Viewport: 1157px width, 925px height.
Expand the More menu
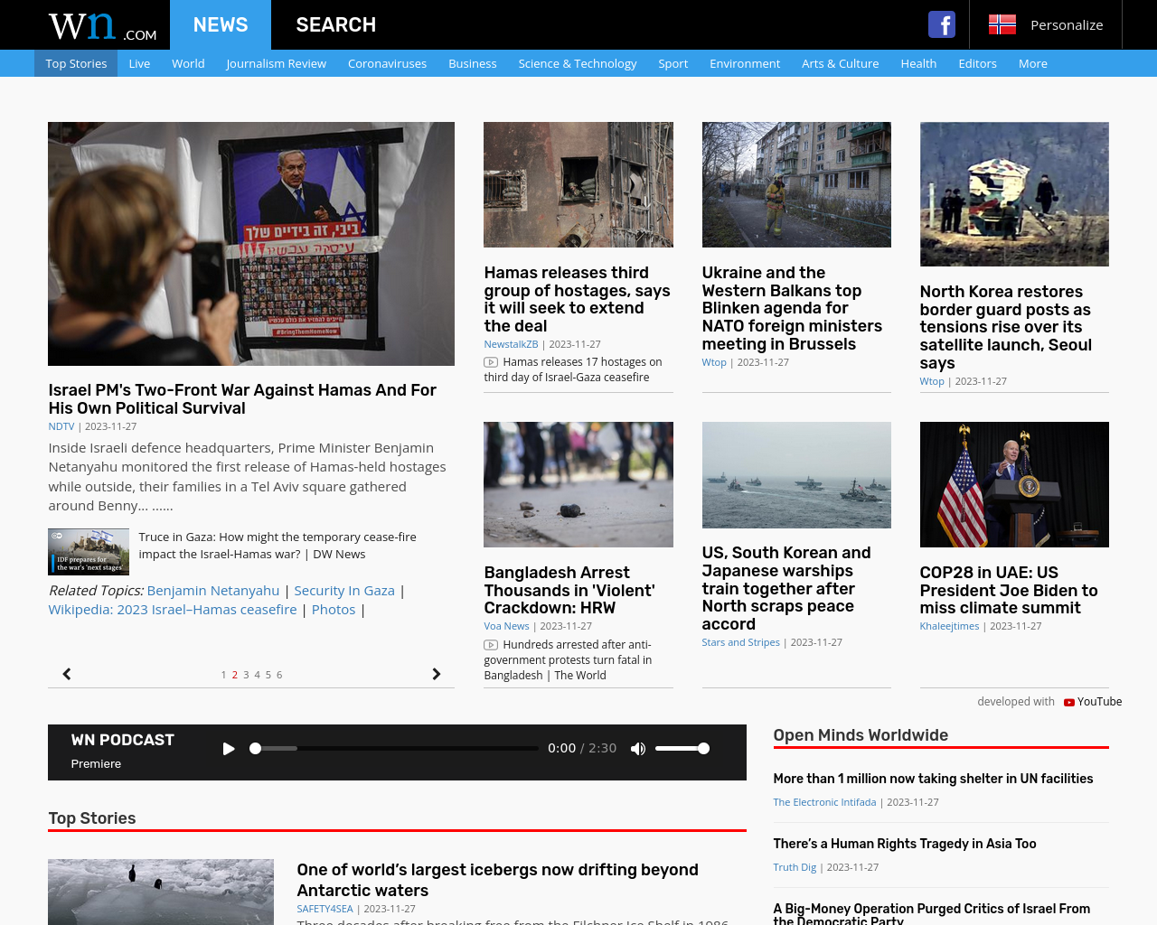[1033, 63]
